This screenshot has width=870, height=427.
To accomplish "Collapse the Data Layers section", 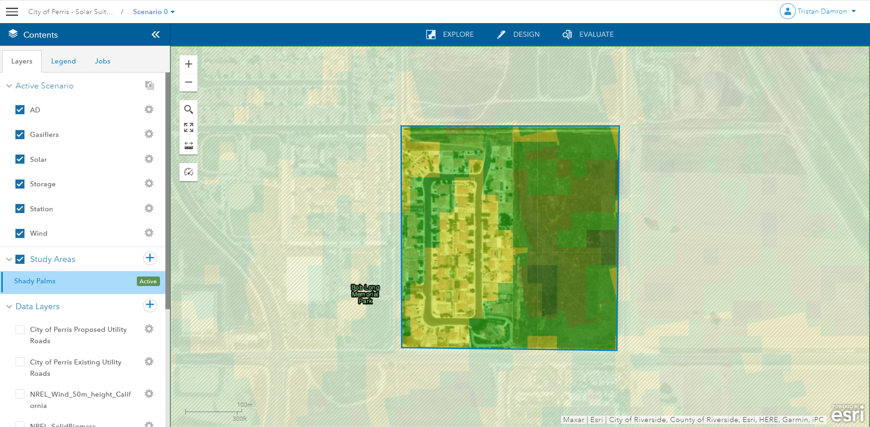I will pos(9,306).
